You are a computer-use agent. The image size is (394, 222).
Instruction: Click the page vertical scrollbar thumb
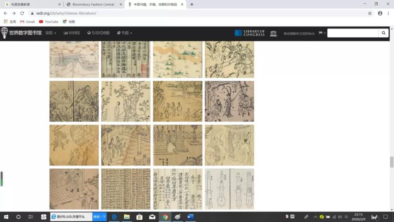392,162
